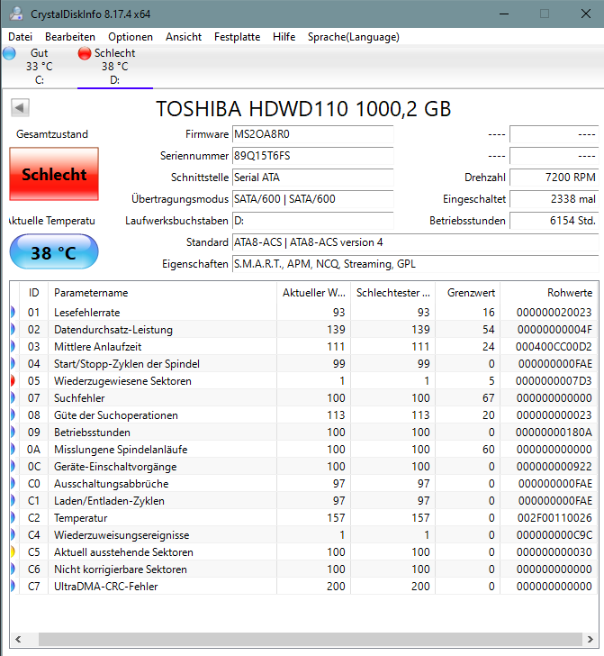Click the 38 °C temperature button
Image resolution: width=604 pixels, height=656 pixels.
54,252
